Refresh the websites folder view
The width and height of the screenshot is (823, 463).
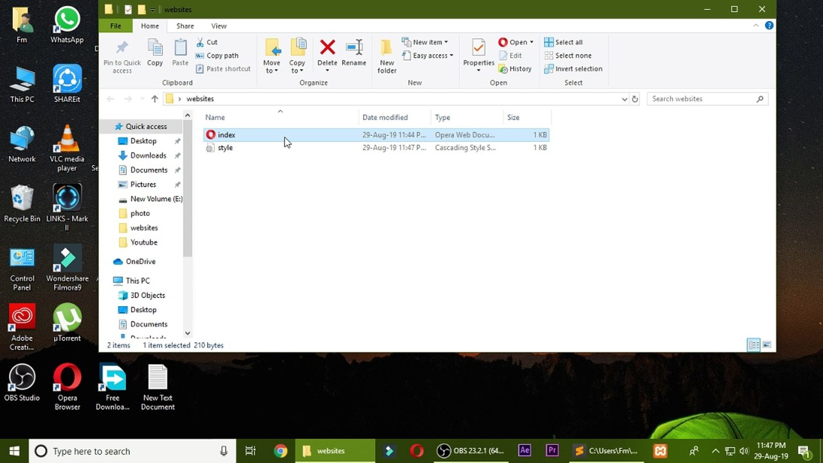(635, 99)
